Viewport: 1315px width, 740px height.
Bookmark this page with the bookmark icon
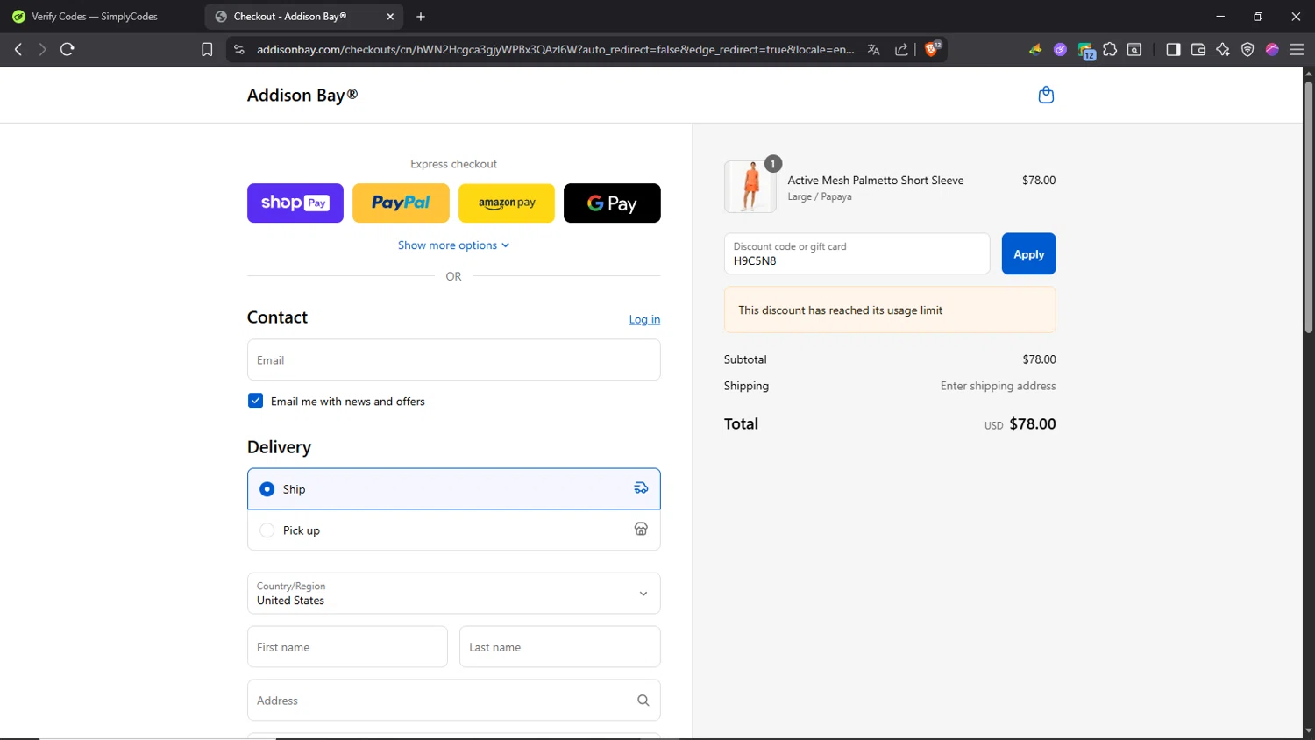point(207,50)
